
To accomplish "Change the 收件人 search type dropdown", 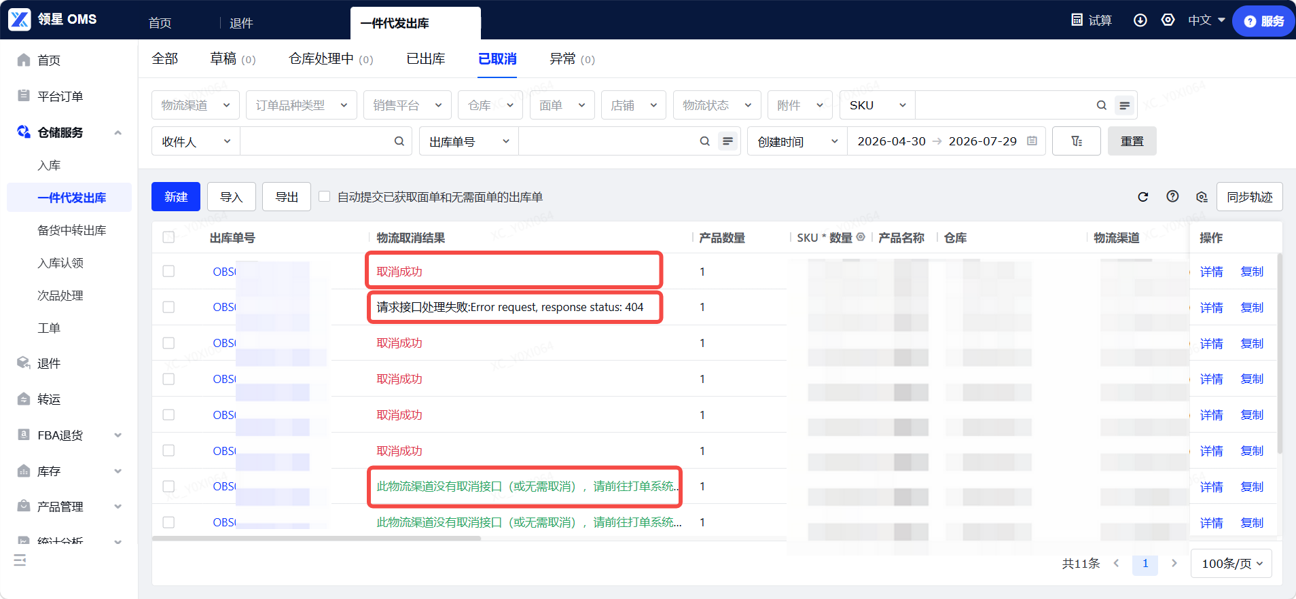I will pos(196,141).
